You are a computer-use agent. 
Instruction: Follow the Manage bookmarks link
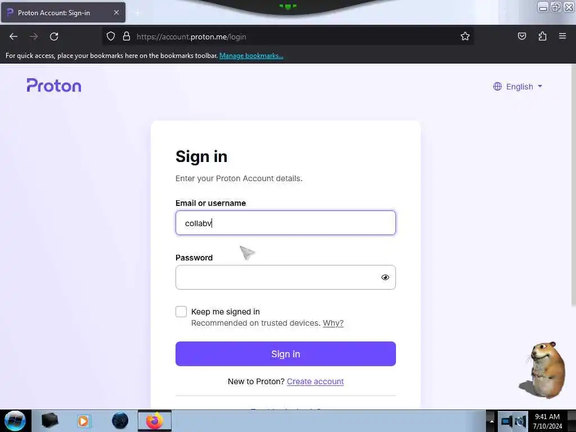[x=251, y=56]
